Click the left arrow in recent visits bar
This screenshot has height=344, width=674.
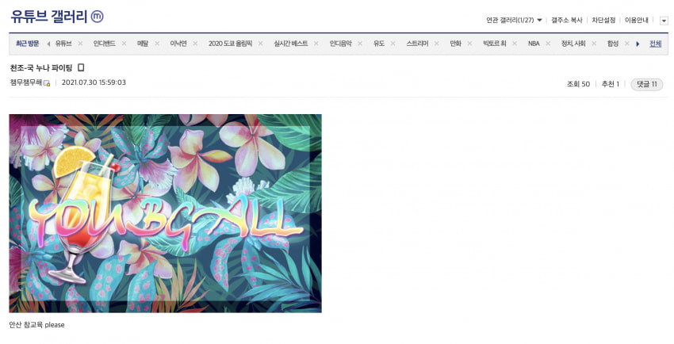(48, 44)
